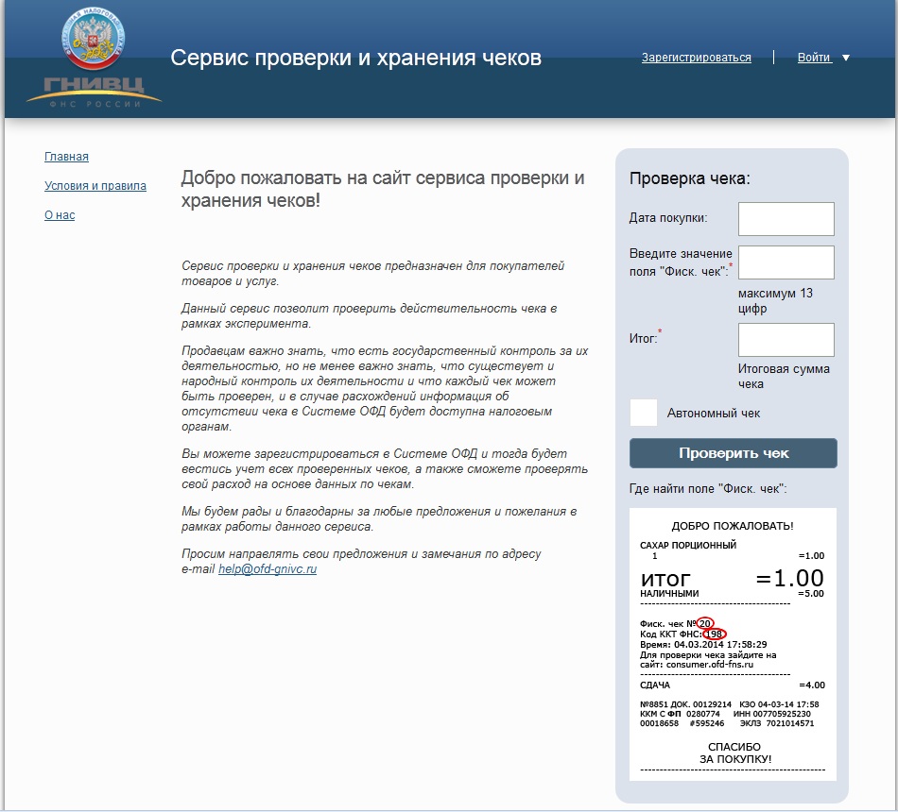The height and width of the screenshot is (812, 898).
Task: Click the Зарегистрироваться registration link
Action: click(696, 58)
